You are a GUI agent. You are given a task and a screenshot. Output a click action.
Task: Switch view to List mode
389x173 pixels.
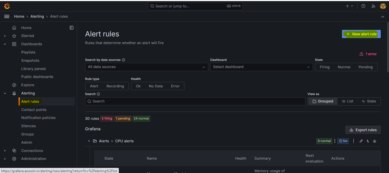click(347, 101)
